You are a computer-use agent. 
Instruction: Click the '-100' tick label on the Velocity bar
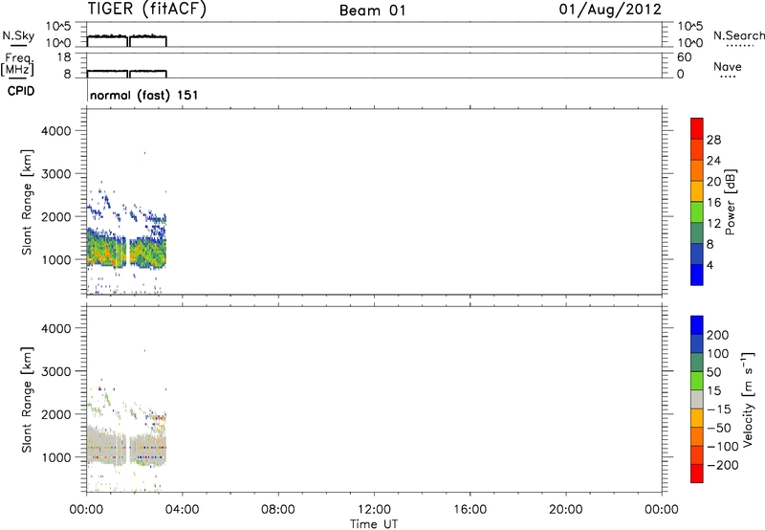click(x=722, y=446)
